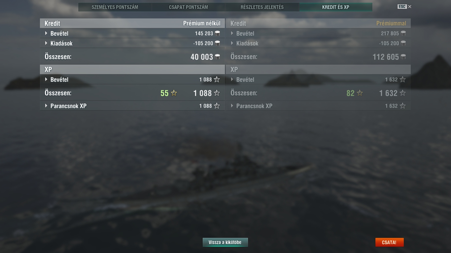Close the report with ESC X button
Screen dimensions: 451x253
[404, 7]
